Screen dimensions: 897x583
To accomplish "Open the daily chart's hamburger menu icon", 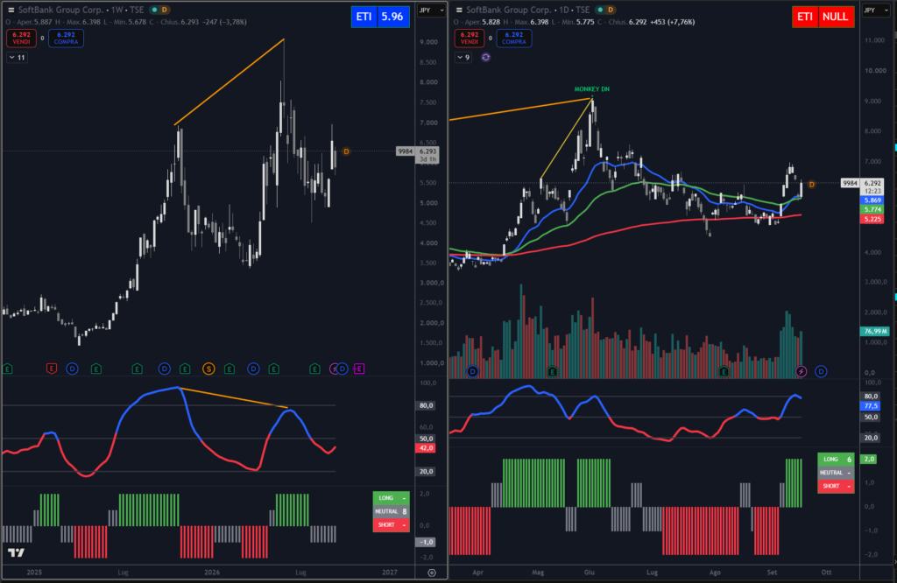I will coord(459,10).
